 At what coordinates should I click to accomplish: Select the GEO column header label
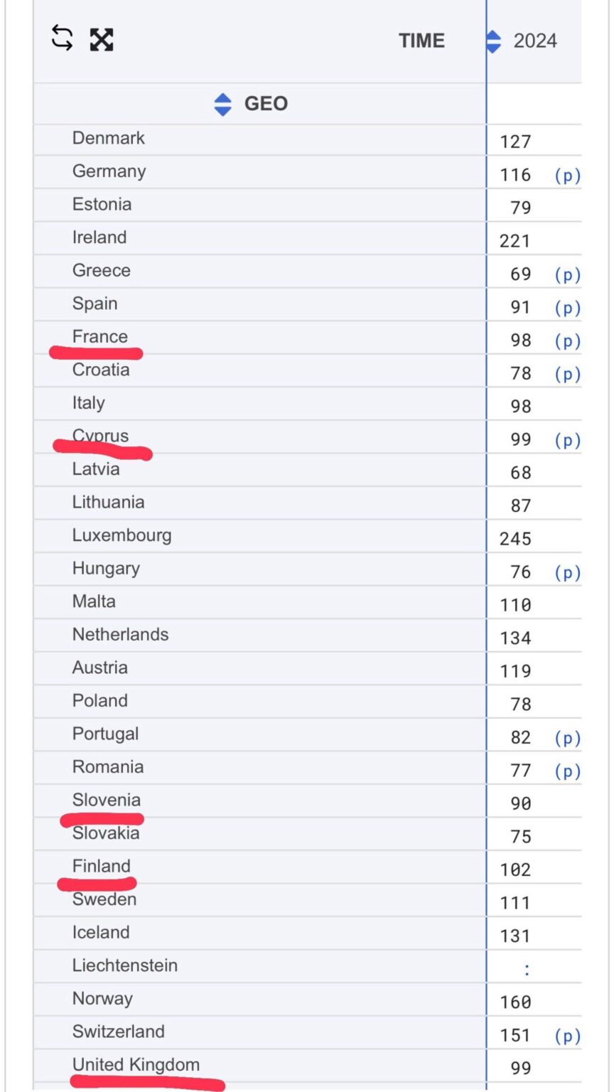point(266,104)
